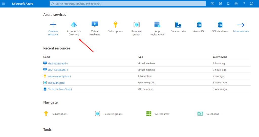Click the App registrations label
Screen dimensions: 259x137
[x=157, y=33]
